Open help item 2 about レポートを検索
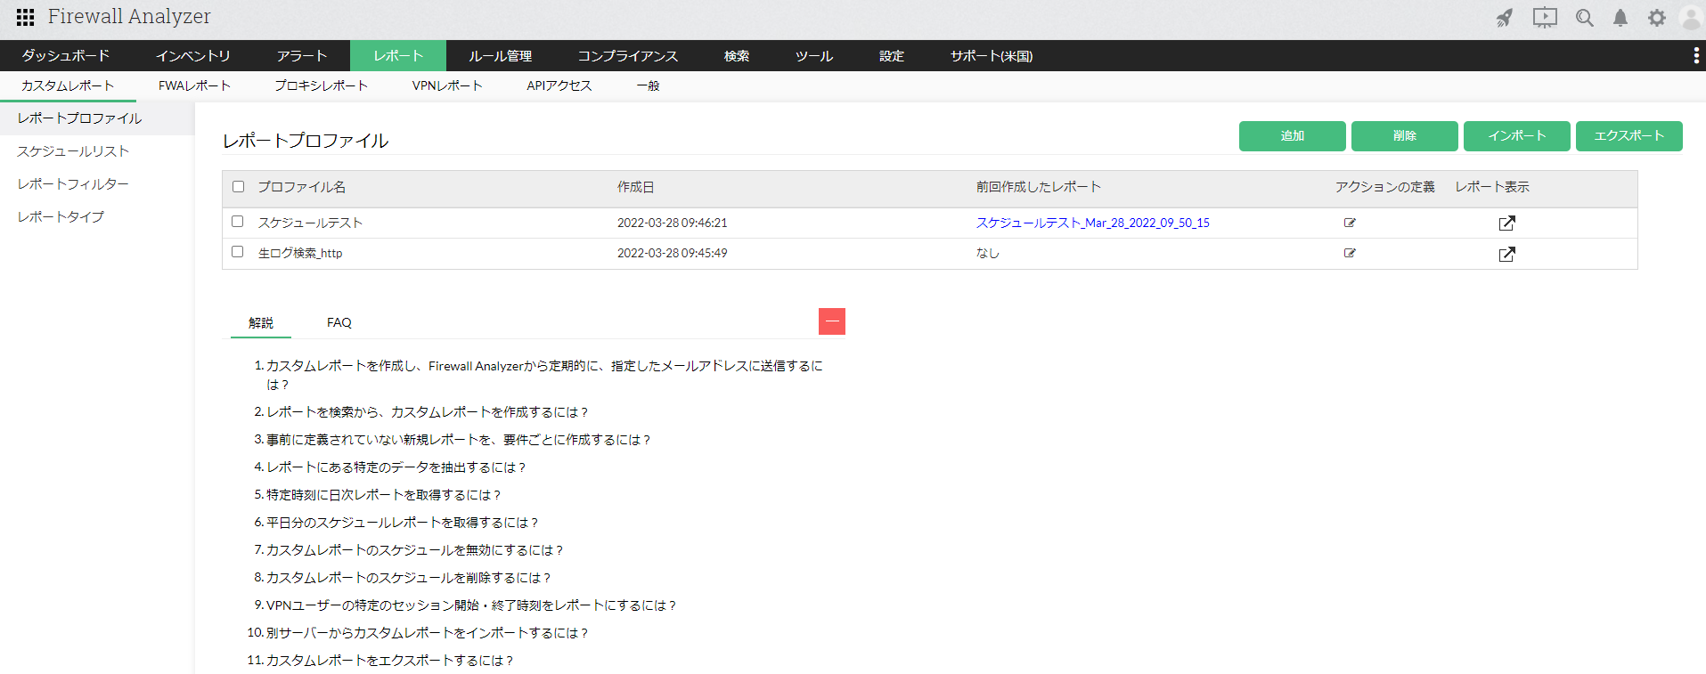The width and height of the screenshot is (1706, 674). 428,412
